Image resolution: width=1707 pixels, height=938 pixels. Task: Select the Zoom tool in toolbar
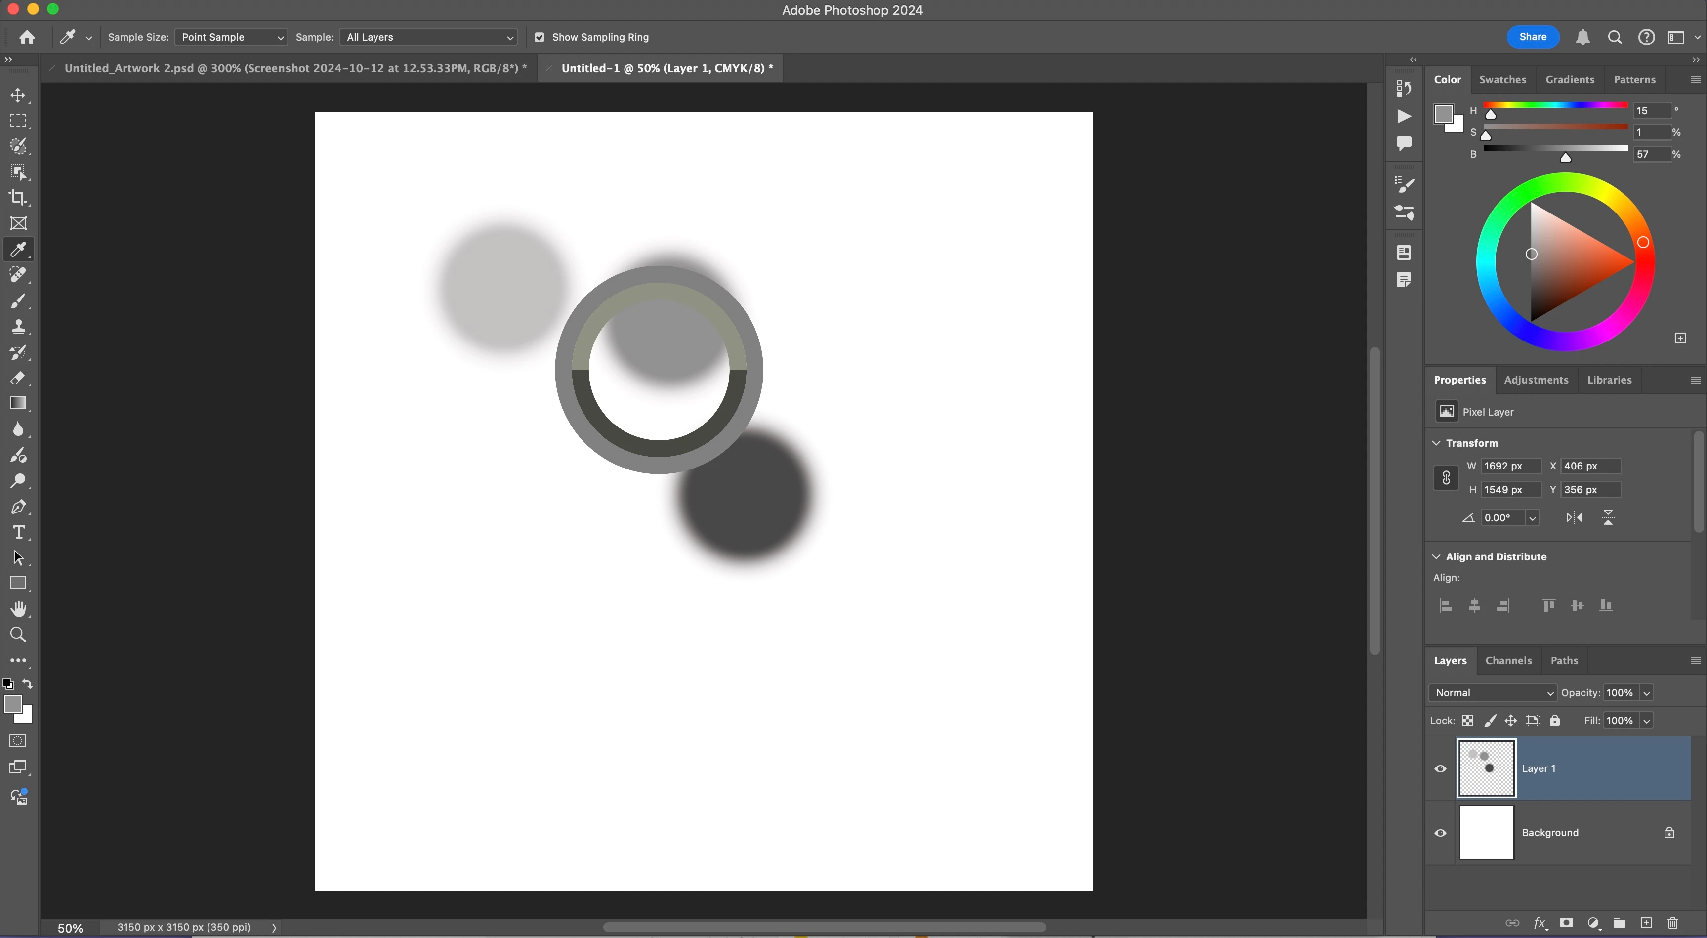pos(19,635)
